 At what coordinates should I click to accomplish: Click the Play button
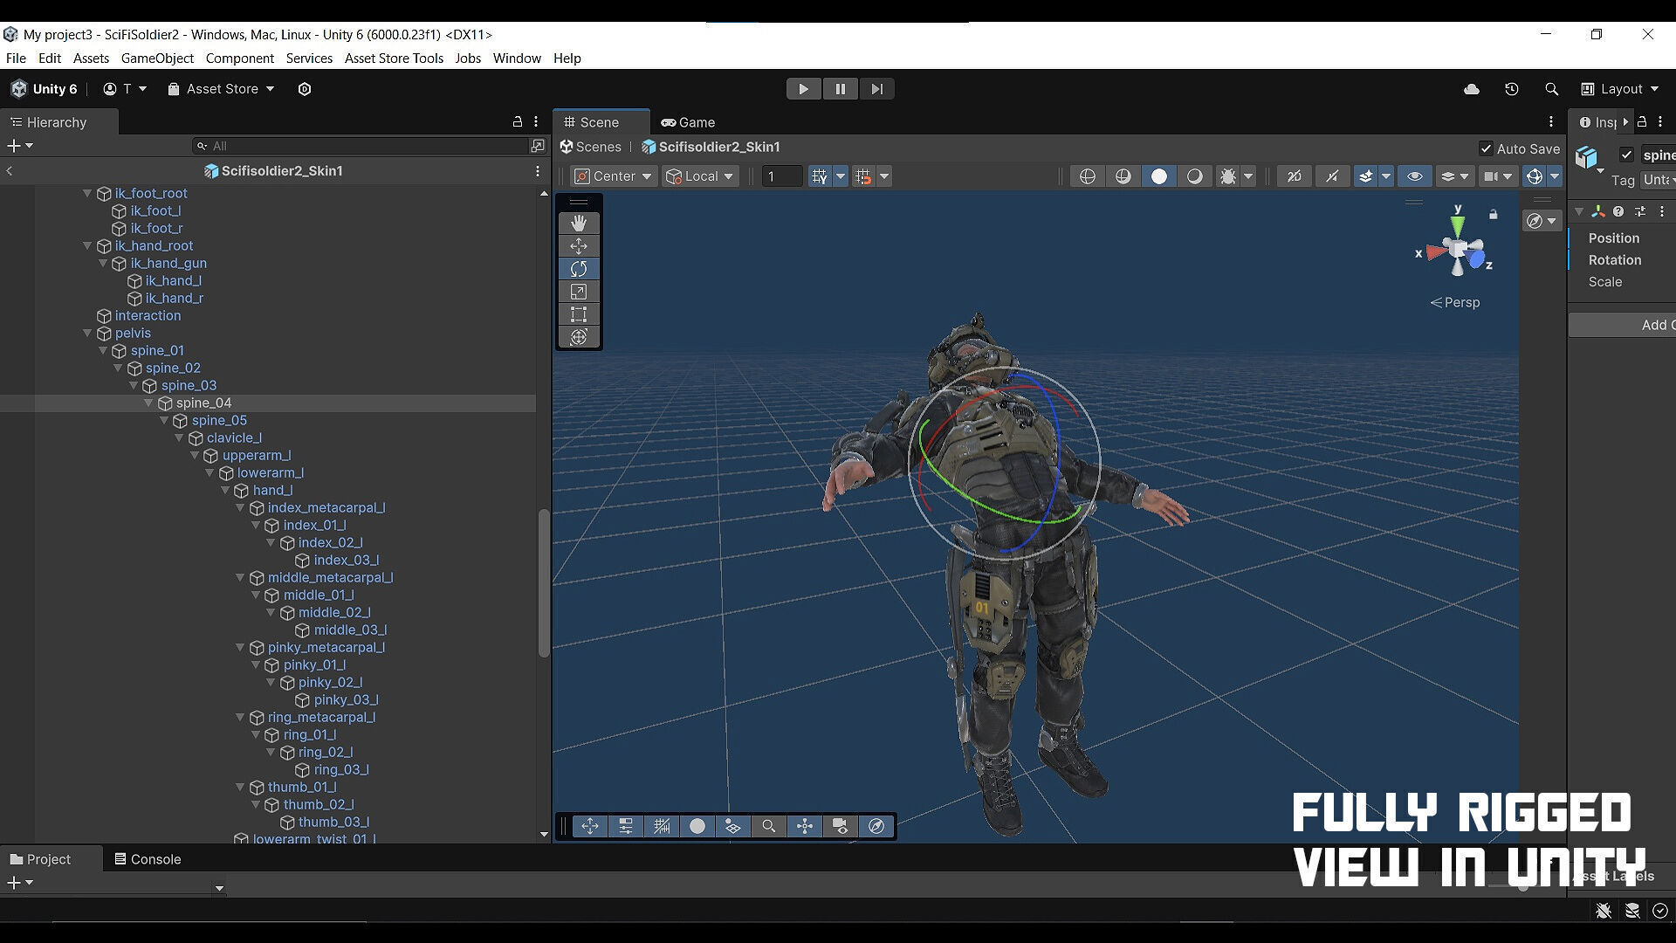pyautogui.click(x=803, y=89)
